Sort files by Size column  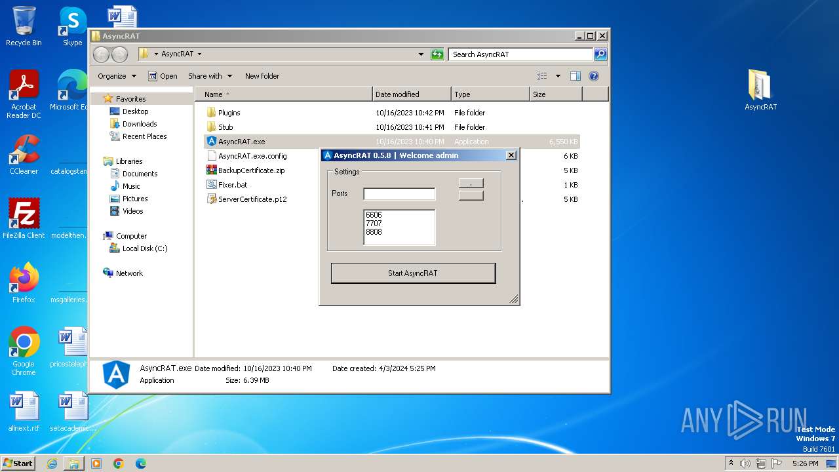(x=556, y=94)
